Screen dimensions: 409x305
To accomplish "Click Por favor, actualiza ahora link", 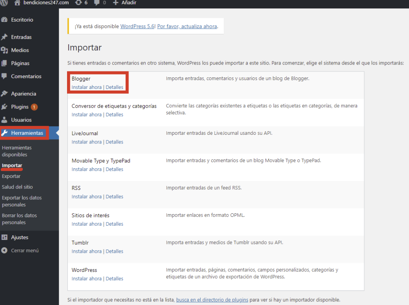I will click(187, 26).
